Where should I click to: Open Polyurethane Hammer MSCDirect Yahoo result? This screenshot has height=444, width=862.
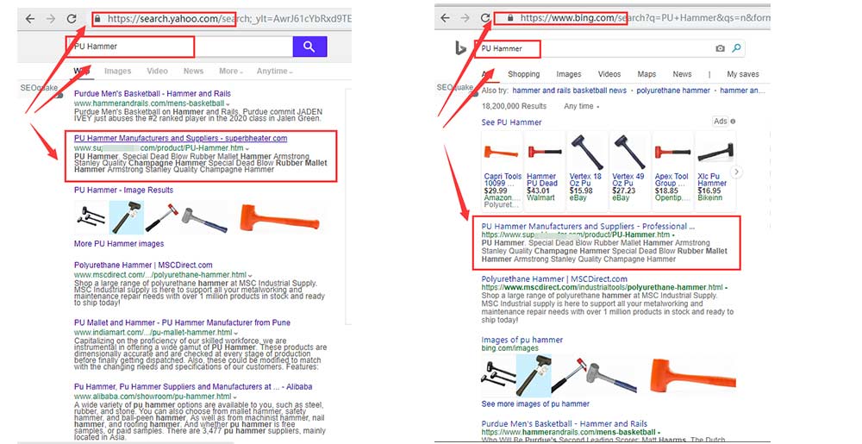pos(143,265)
